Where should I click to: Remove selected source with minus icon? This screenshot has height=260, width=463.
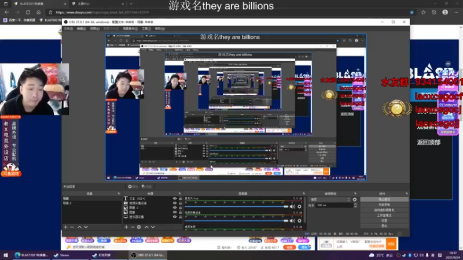pyautogui.click(x=133, y=227)
